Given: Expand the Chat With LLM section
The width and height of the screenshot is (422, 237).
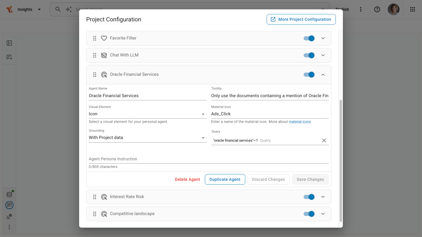Looking at the screenshot, I should (x=323, y=55).
